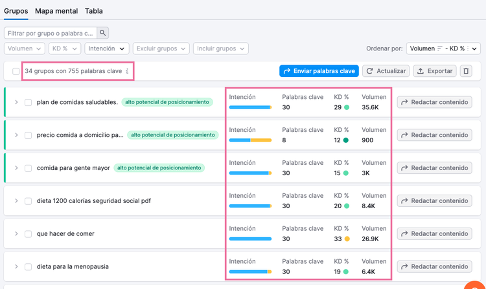Redactar contenido for plan de comidas saludables
Screen dimensions: 486x289
[435, 102]
